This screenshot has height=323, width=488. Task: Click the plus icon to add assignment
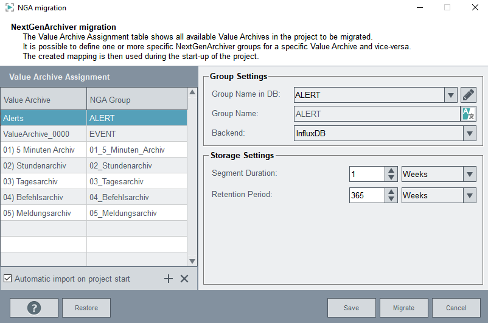[169, 279]
